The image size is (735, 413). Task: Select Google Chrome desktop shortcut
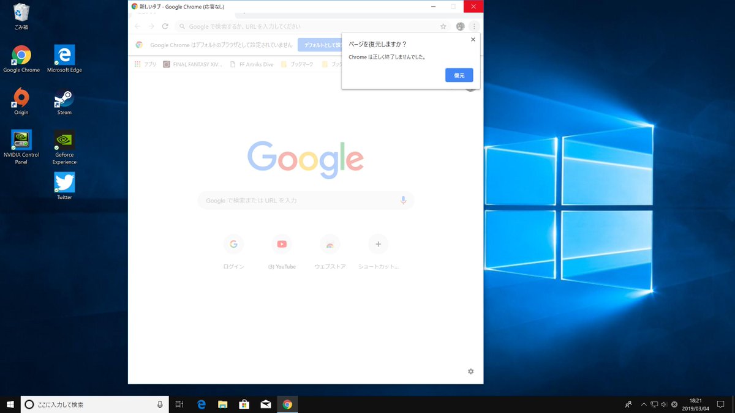point(21,59)
